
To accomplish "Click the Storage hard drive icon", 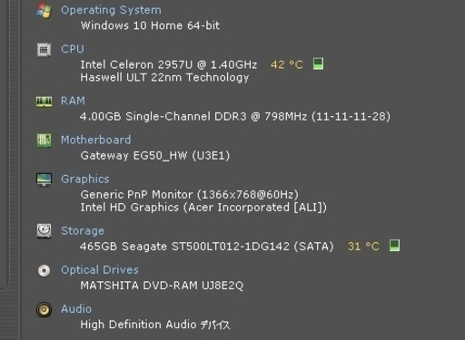I will coord(44,231).
